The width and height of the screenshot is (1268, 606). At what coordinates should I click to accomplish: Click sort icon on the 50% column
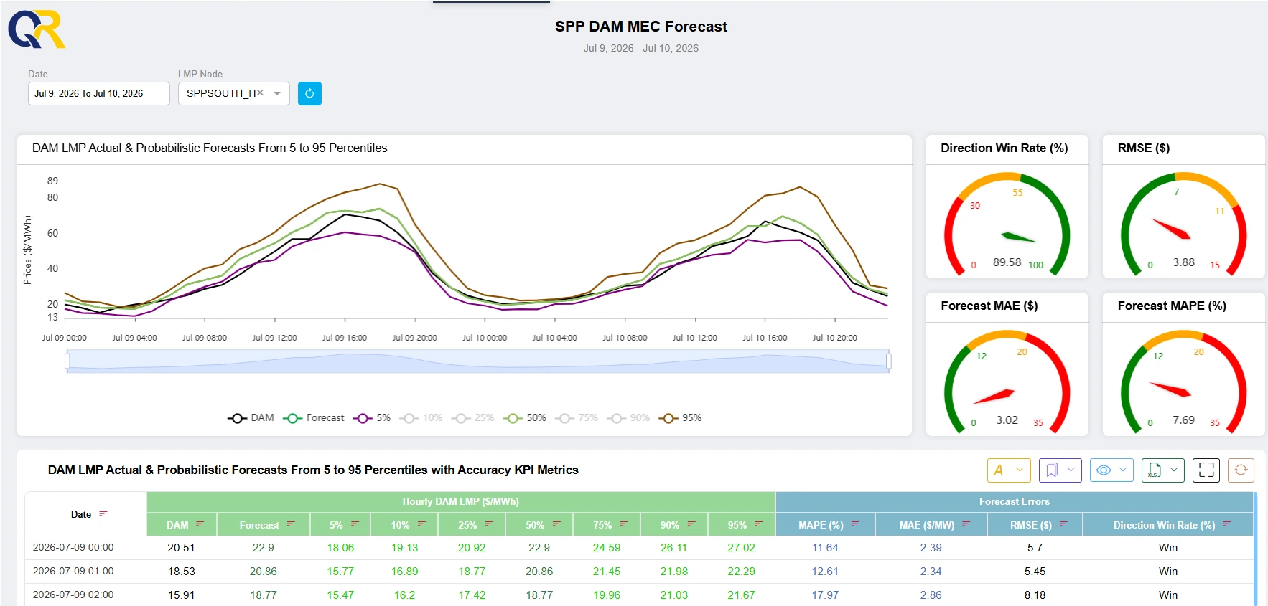click(556, 524)
